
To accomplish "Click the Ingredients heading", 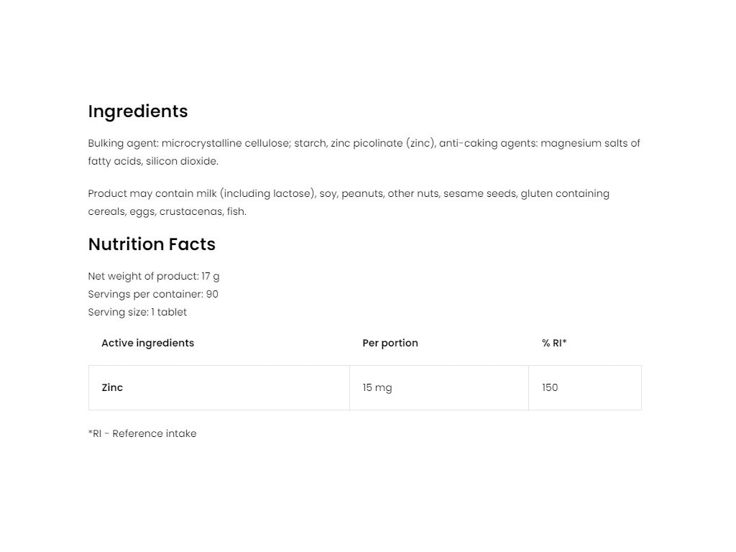I will [x=137, y=111].
